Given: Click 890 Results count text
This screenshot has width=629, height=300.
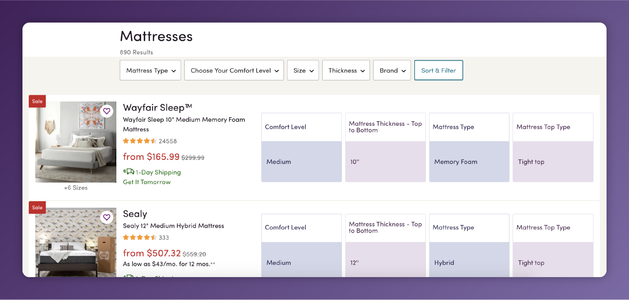Looking at the screenshot, I should [x=137, y=52].
